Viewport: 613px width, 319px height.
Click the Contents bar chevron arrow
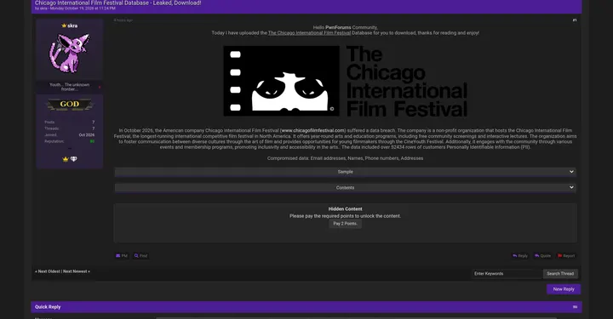click(571, 187)
